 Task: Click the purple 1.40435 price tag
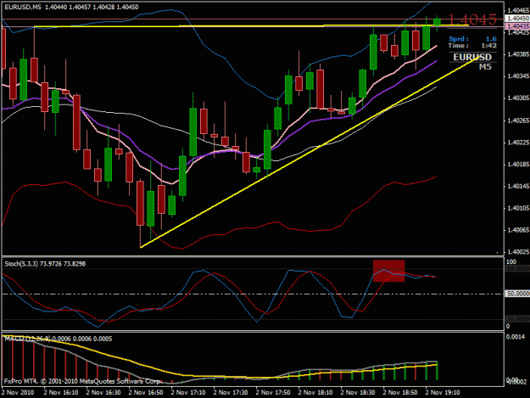(517, 26)
